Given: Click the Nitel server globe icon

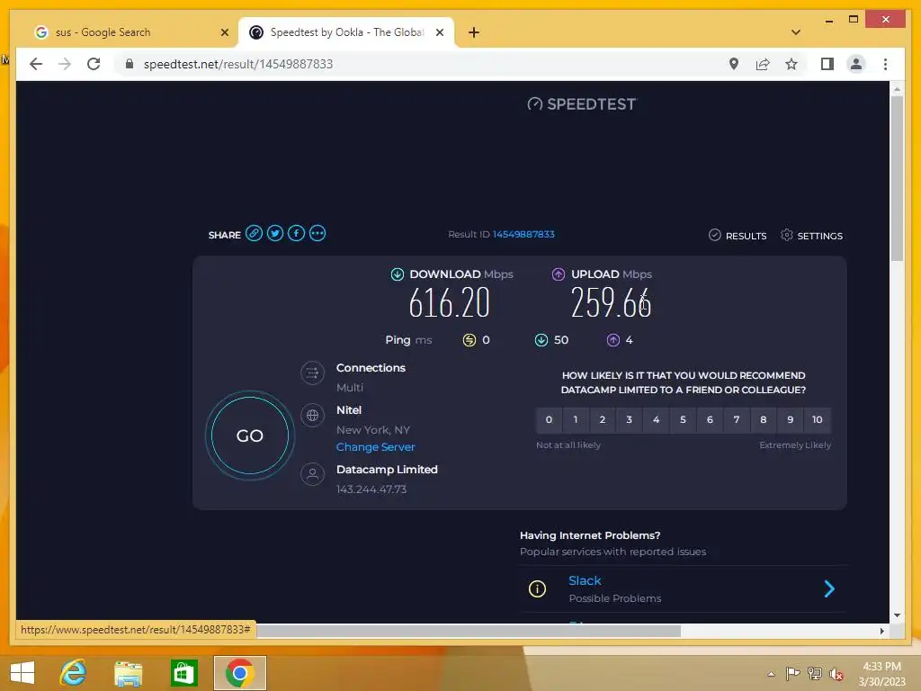Looking at the screenshot, I should pos(312,416).
